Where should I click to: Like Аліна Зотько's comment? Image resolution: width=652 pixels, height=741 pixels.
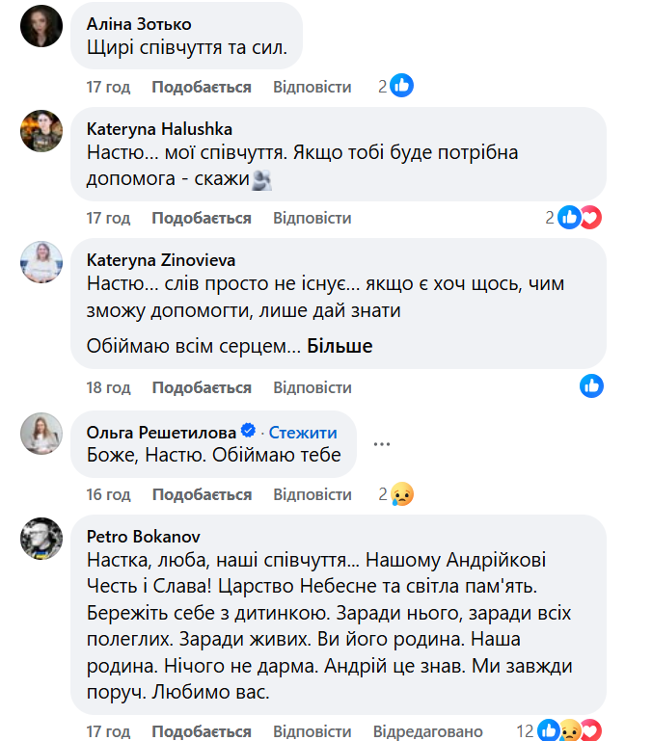[x=201, y=87]
